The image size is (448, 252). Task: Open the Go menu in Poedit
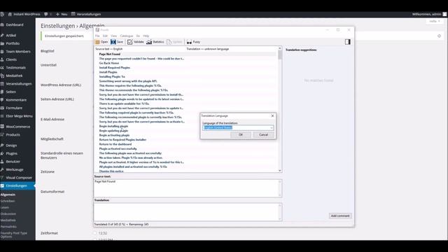(x=138, y=36)
